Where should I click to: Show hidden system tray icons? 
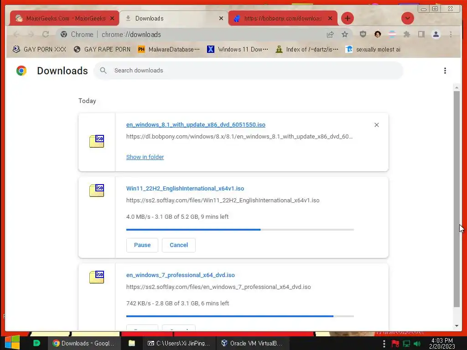tap(384, 344)
